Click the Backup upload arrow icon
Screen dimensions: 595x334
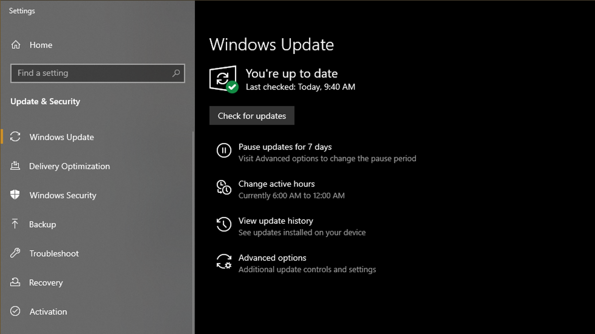pyautogui.click(x=15, y=224)
